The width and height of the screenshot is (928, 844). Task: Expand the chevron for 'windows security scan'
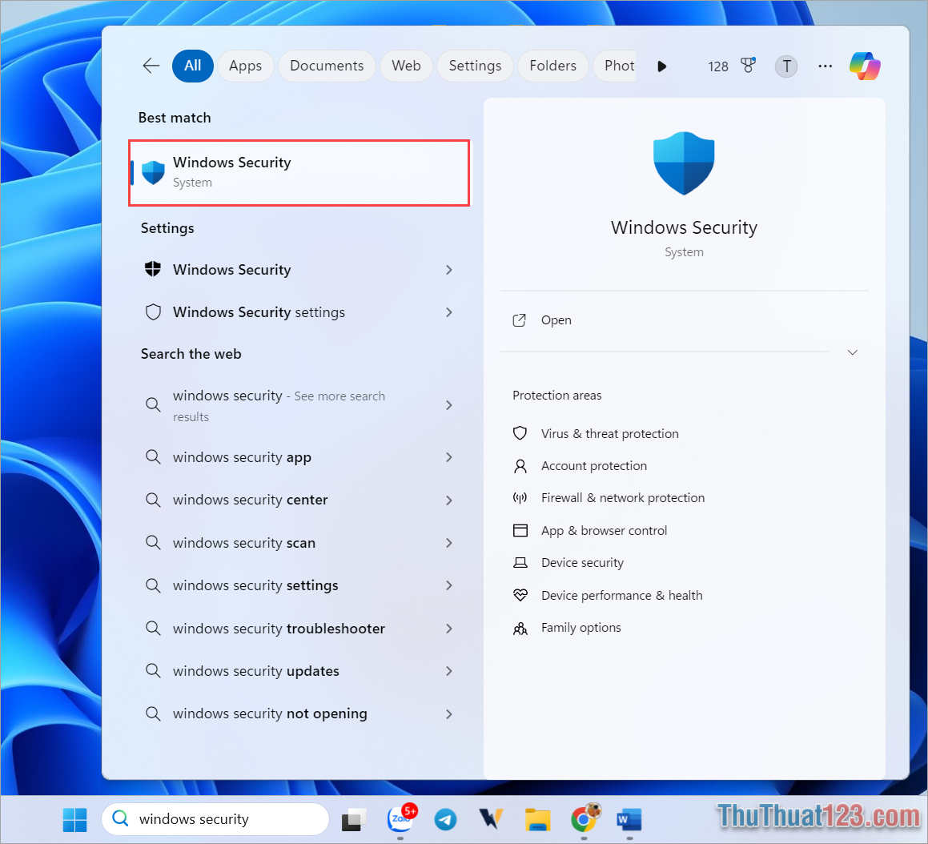448,543
